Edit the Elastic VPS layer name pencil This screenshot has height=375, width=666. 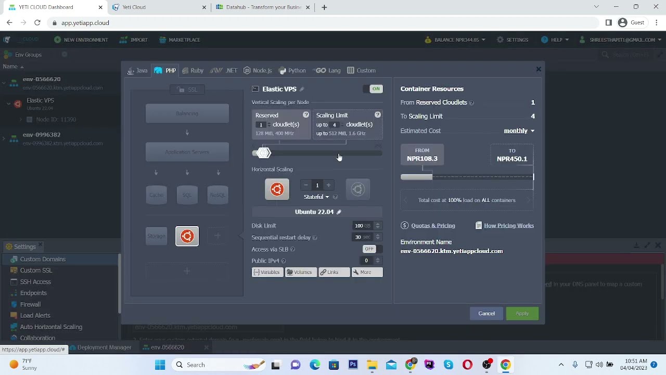302,89
